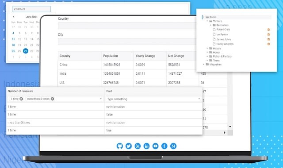This screenshot has height=168, width=283.
Task: Expand the Bestsellers tree node
Action: click(x=210, y=25)
